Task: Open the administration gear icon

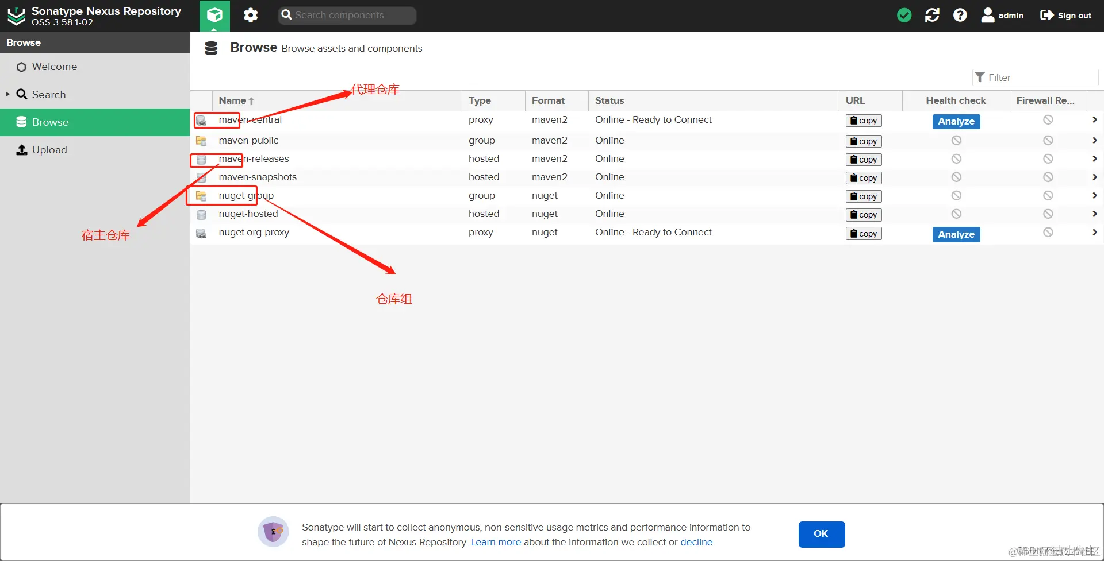Action: tap(251, 16)
